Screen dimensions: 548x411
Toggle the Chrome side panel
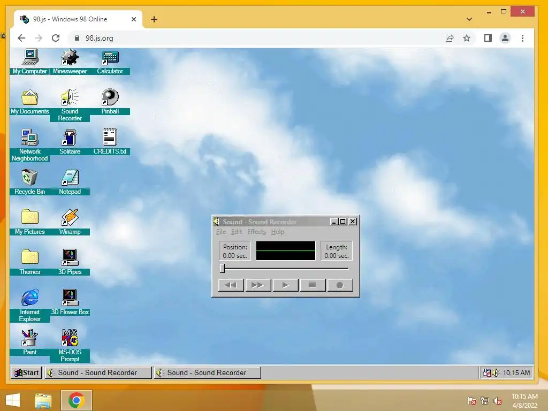[488, 38]
